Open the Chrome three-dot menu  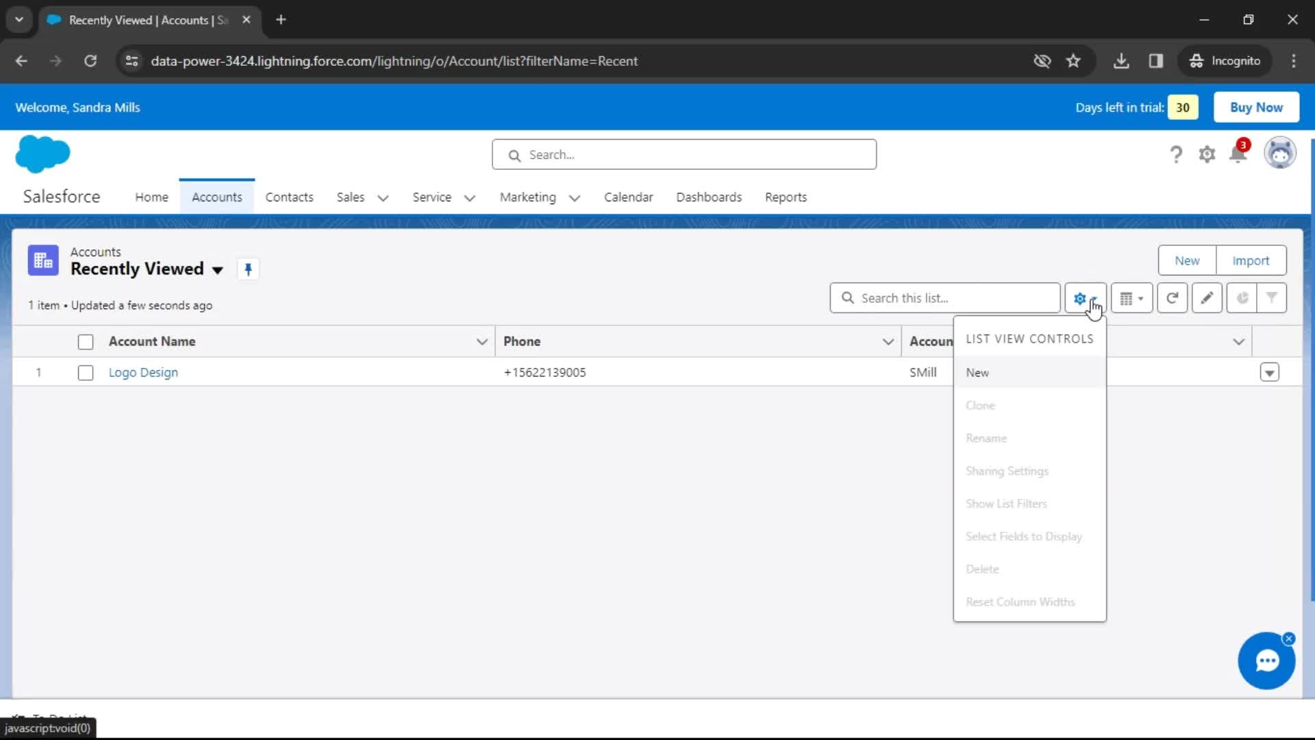pos(1294,61)
